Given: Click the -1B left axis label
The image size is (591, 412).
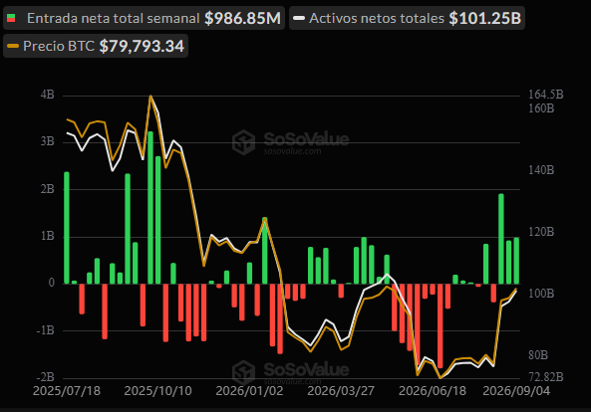Looking at the screenshot, I should pyautogui.click(x=46, y=330).
